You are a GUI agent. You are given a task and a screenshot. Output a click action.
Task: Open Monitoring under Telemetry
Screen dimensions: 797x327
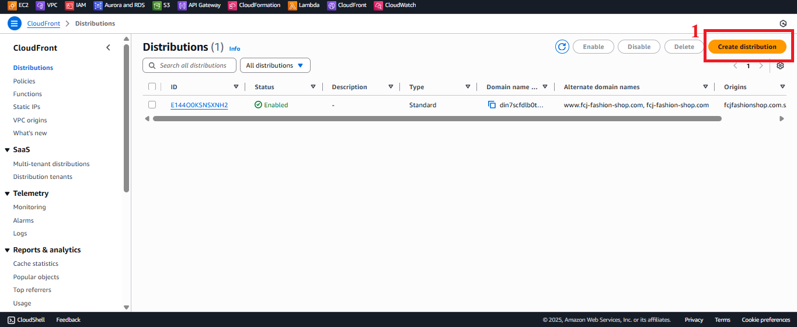point(30,207)
